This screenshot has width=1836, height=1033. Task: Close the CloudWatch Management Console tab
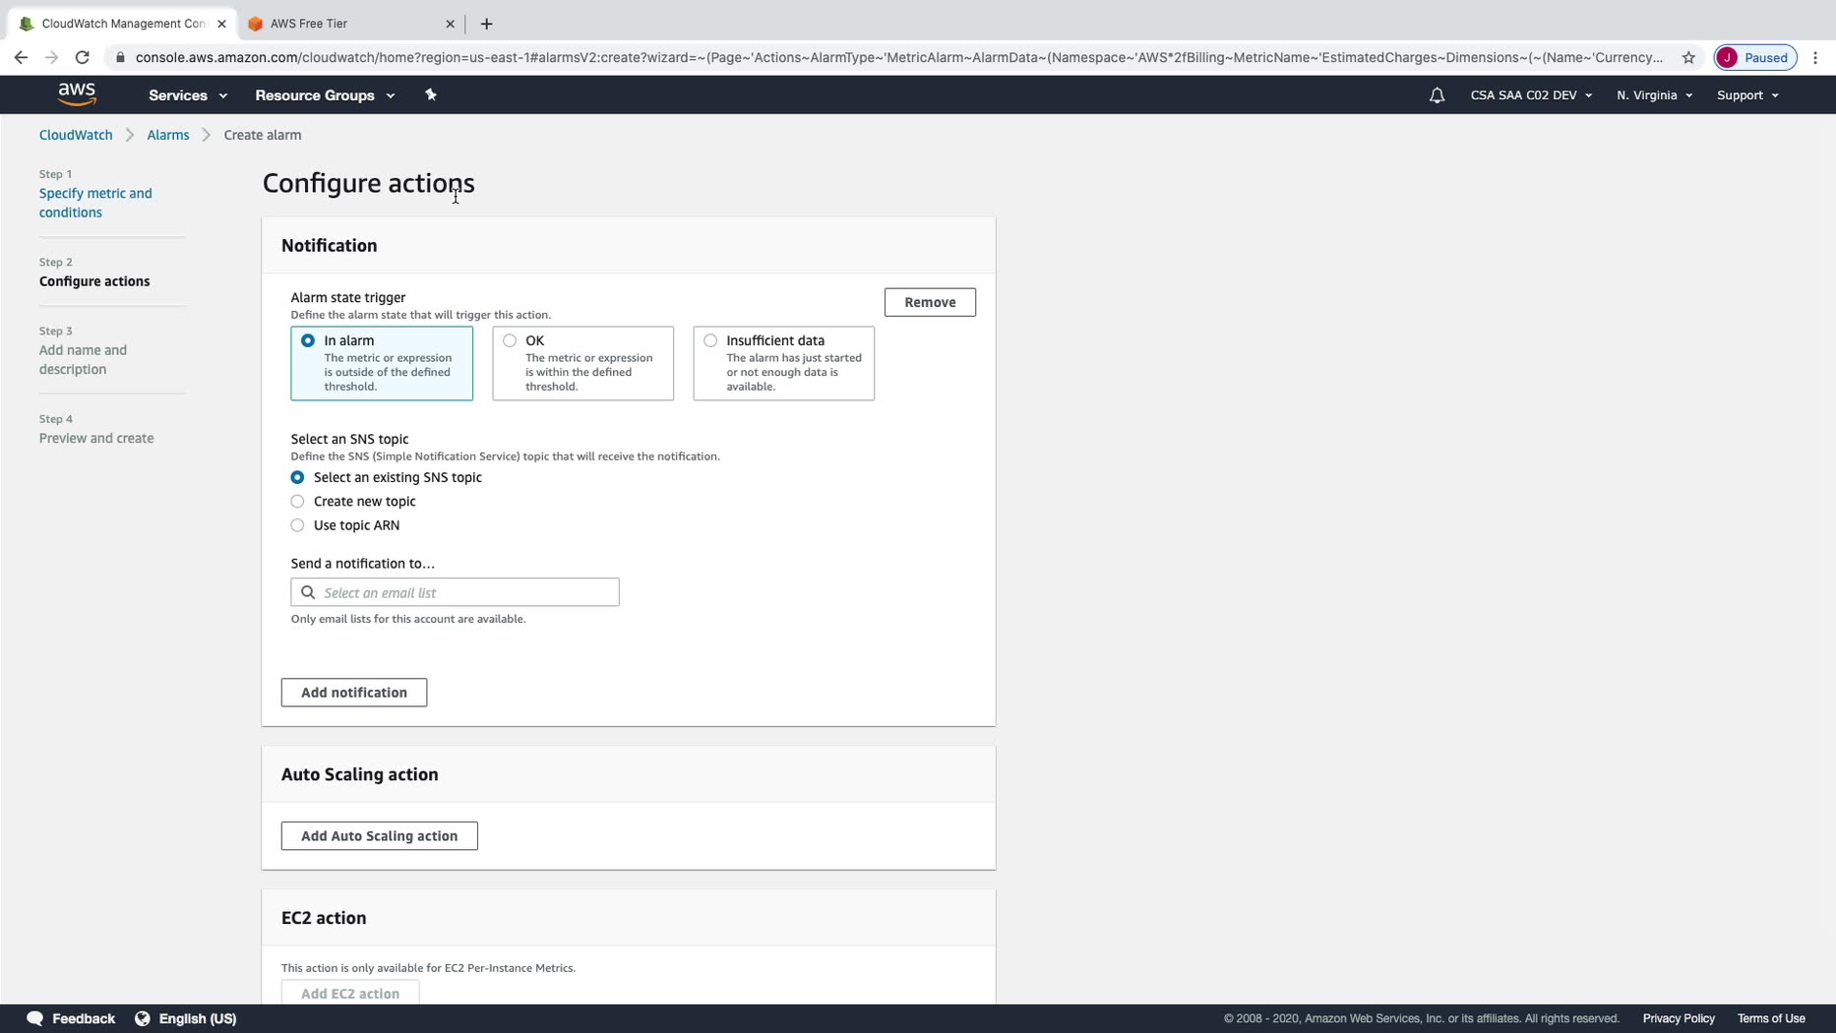click(x=221, y=24)
